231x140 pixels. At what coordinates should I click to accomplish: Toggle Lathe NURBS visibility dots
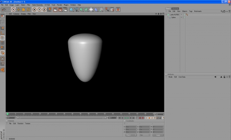(183, 15)
